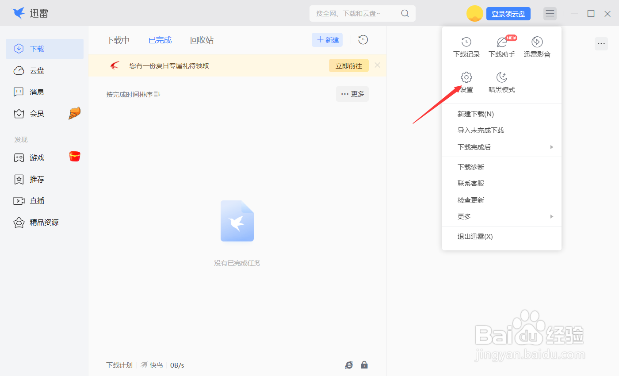Image resolution: width=619 pixels, height=376 pixels.
Task: Click 下载计划 in the status bar
Action: (119, 365)
